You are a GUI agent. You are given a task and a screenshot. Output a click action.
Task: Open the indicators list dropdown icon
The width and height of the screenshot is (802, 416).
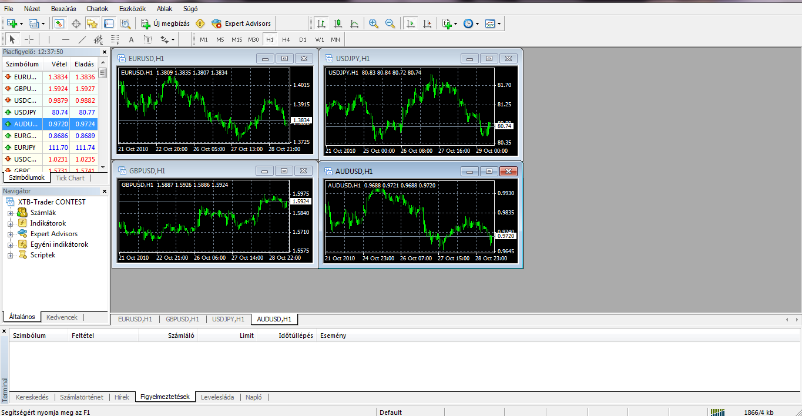[x=449, y=24]
